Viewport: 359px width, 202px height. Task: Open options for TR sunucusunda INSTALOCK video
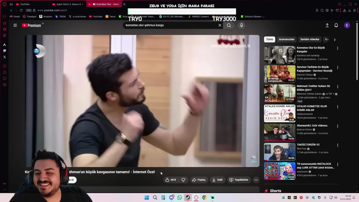point(338,164)
